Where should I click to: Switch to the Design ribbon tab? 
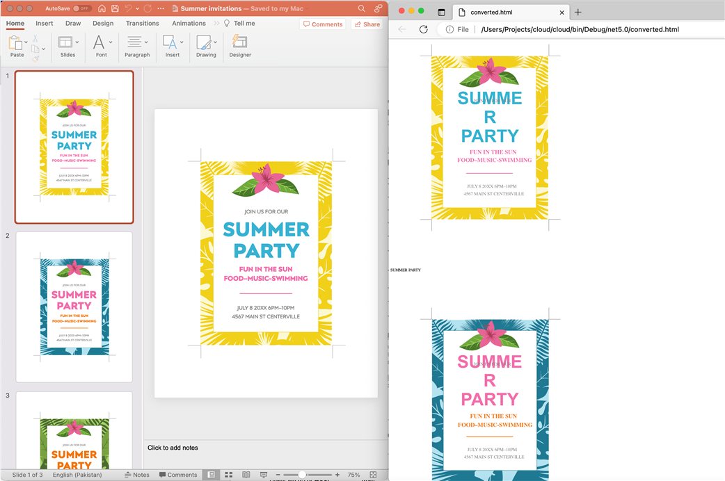tap(103, 24)
